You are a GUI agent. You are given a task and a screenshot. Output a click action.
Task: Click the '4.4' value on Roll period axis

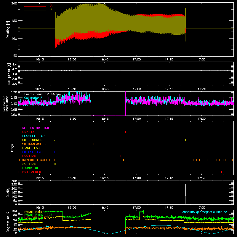click(15, 65)
